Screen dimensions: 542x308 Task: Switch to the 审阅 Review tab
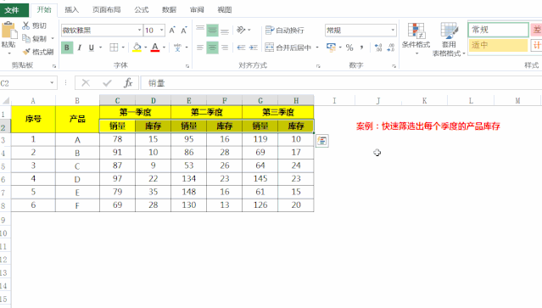pos(197,10)
